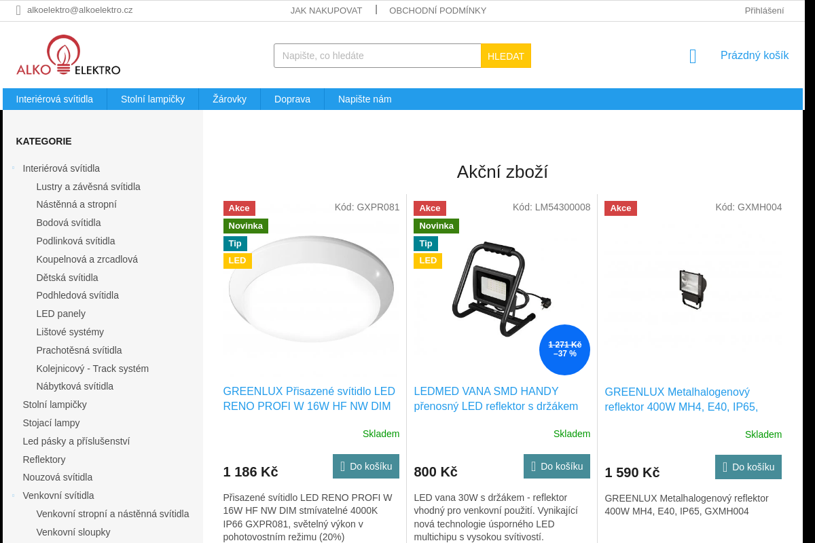Open Podhledová svítidla category
The width and height of the screenshot is (815, 543).
tap(77, 295)
